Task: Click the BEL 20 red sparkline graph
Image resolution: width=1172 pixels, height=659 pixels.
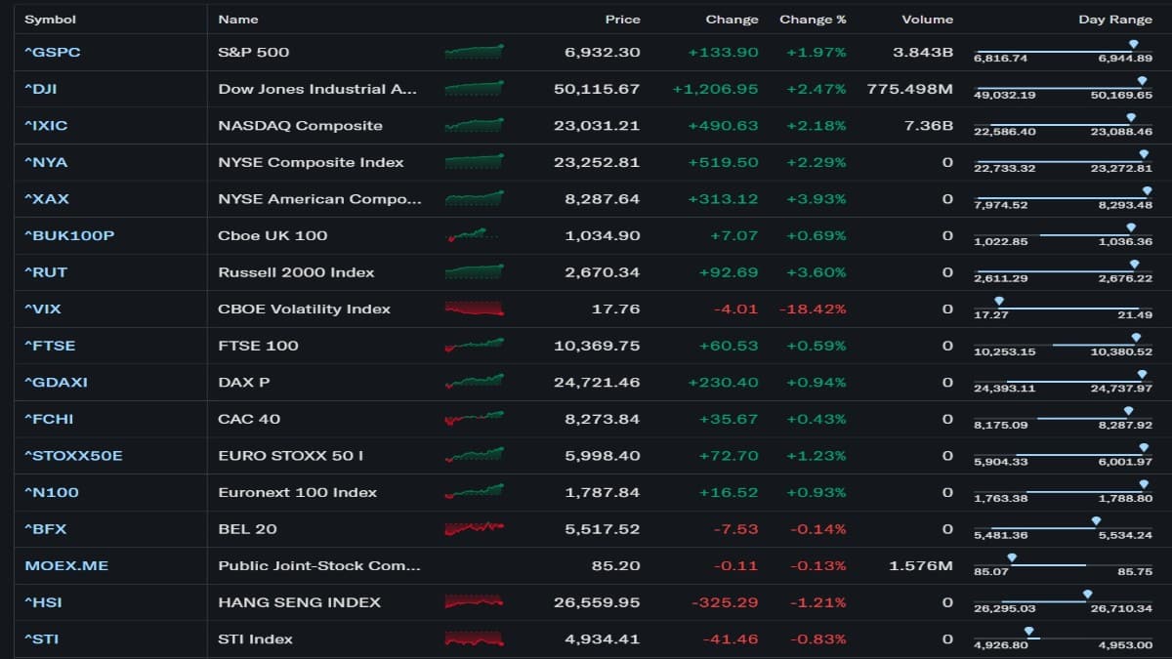Action: [x=472, y=528]
